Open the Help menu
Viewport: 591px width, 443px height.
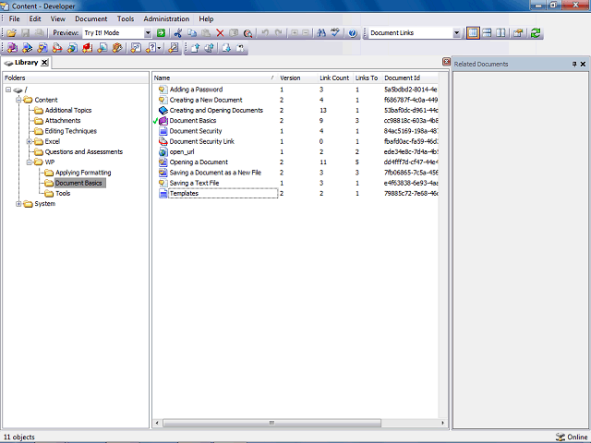(x=206, y=18)
